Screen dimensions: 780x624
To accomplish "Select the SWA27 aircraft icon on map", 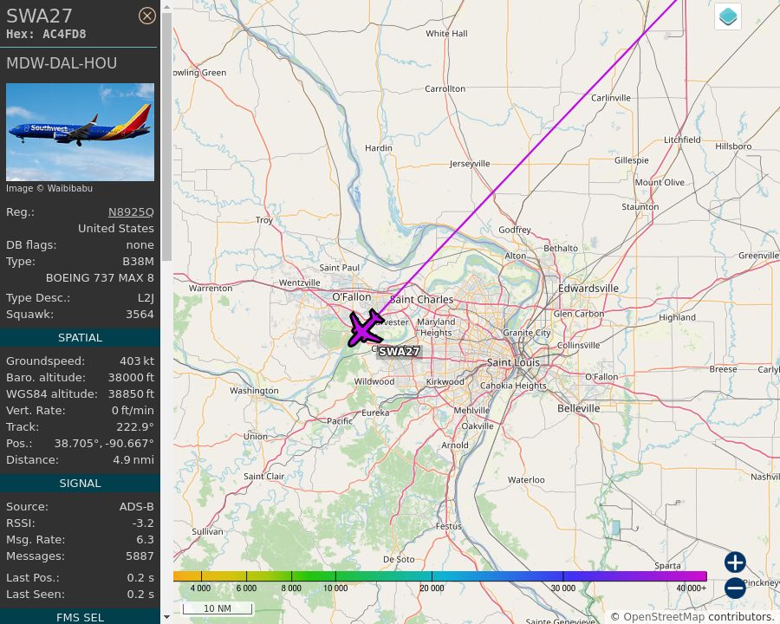I will 366,328.
